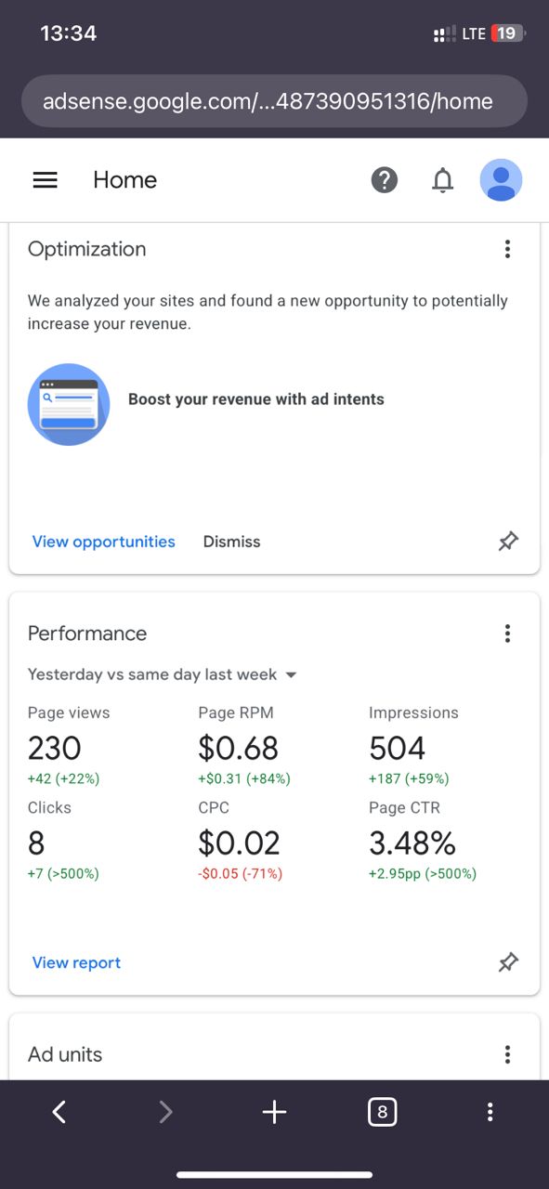Pin the Optimization card
549x1189 pixels.
click(508, 542)
